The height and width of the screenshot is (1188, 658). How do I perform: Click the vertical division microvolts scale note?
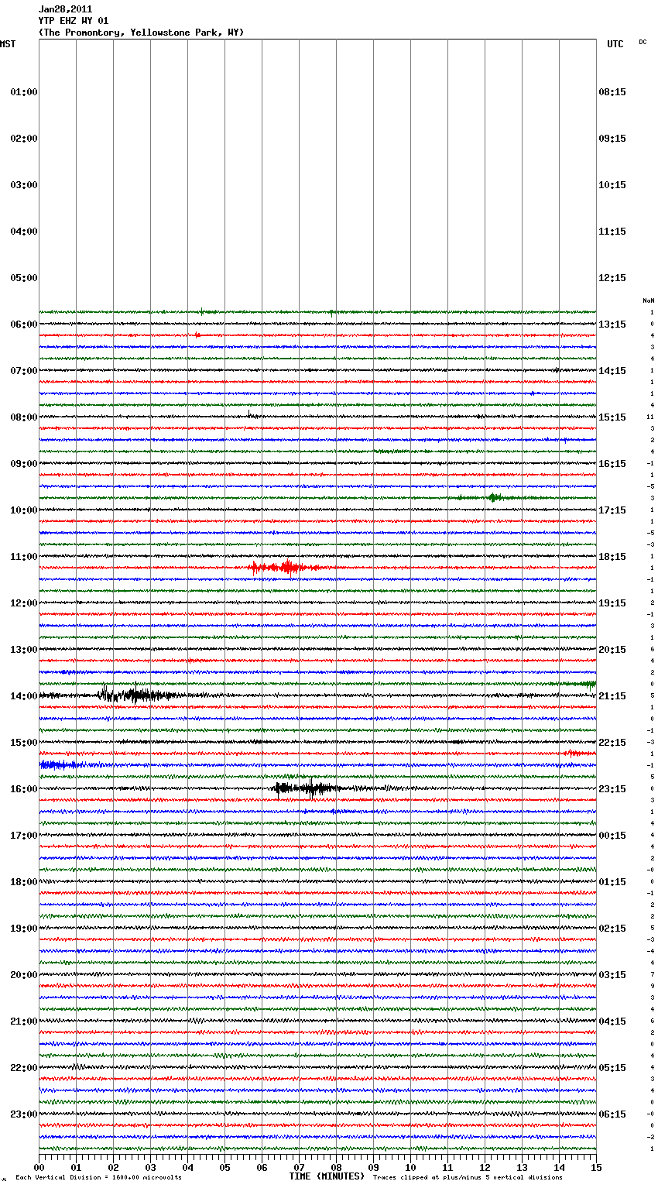[x=98, y=1177]
